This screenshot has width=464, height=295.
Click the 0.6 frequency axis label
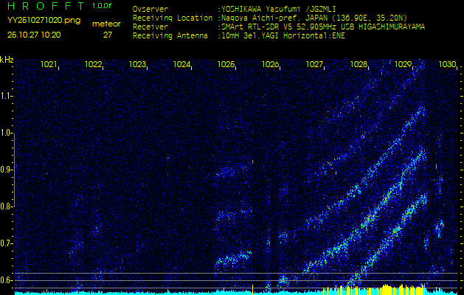tap(6, 280)
